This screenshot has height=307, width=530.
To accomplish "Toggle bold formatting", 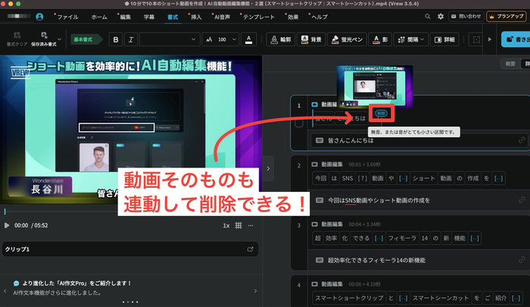I will click(x=116, y=39).
